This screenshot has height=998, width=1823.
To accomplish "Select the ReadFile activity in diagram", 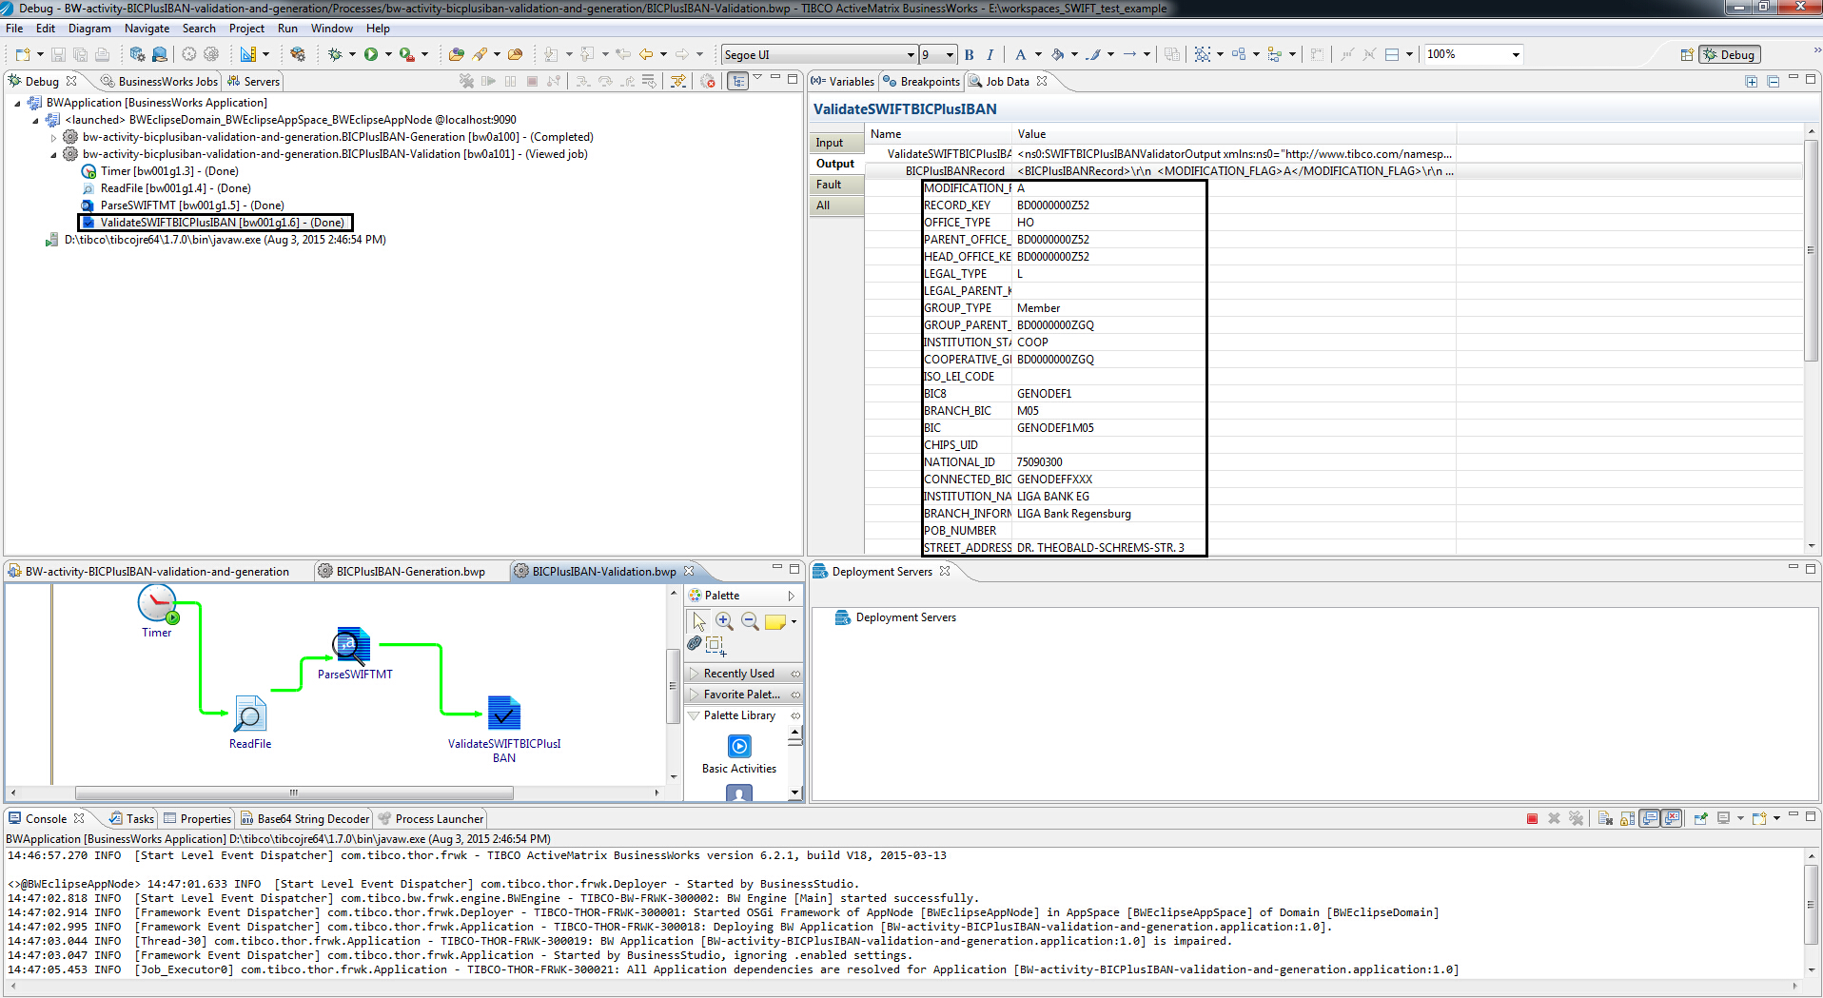I will [x=250, y=714].
